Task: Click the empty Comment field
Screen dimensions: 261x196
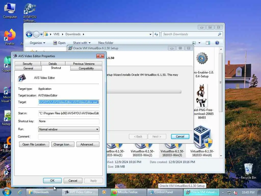Action: coord(69,137)
